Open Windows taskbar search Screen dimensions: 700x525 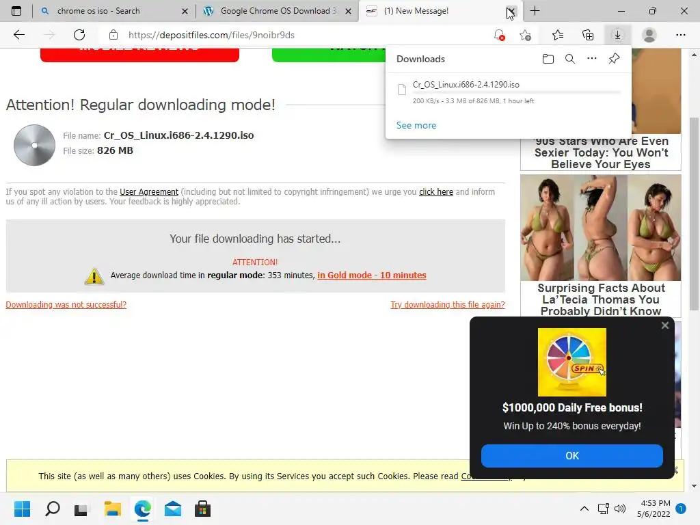coord(53,509)
